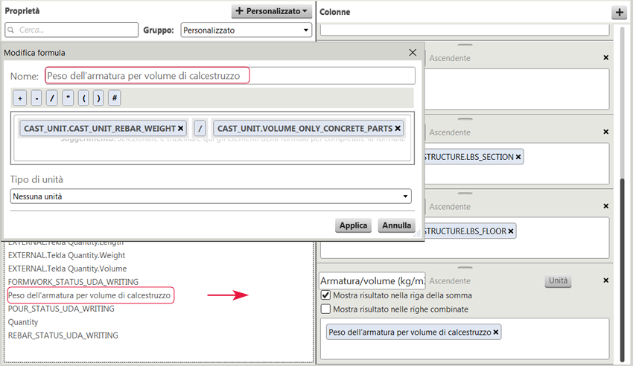
Task: Delete the column containing LBS_FLOOR
Action: click(605, 206)
